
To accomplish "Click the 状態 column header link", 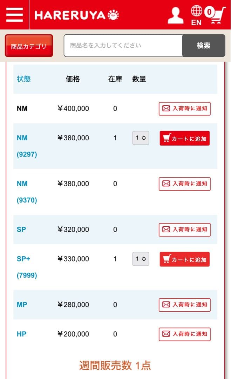I will [x=24, y=79].
